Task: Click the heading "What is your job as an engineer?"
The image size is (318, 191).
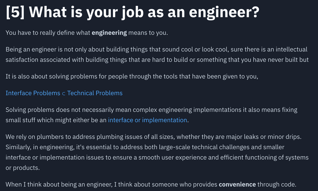Action: pos(144,12)
